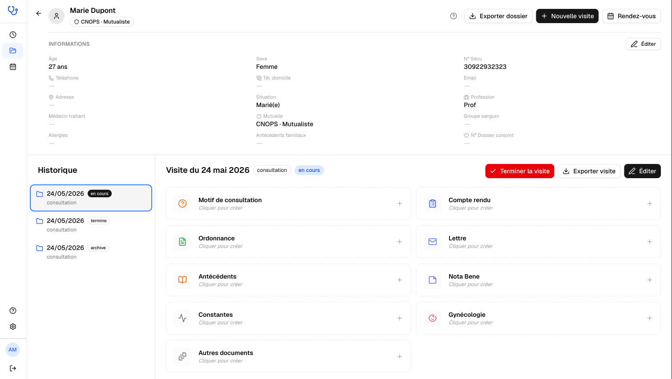Screen dimensions: 672x379
Task: Add a Compte rendu with plus icon
Action: 650,203
